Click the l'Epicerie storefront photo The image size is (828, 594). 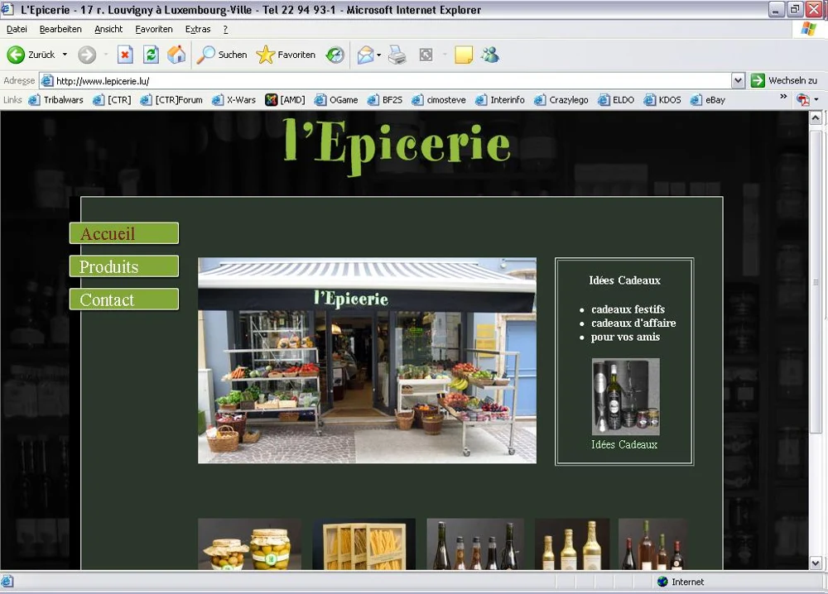pyautogui.click(x=367, y=361)
